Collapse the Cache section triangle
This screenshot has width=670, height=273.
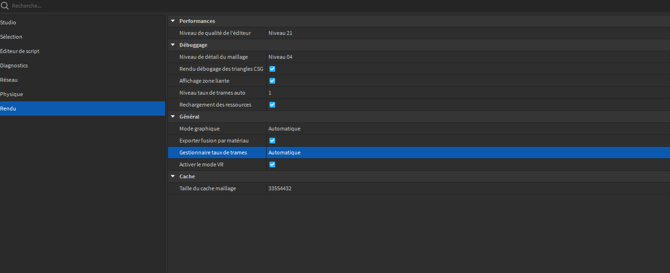[x=173, y=176]
